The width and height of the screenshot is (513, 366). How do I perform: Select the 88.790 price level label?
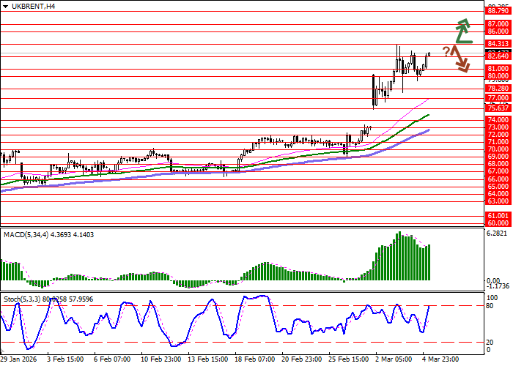click(498, 11)
